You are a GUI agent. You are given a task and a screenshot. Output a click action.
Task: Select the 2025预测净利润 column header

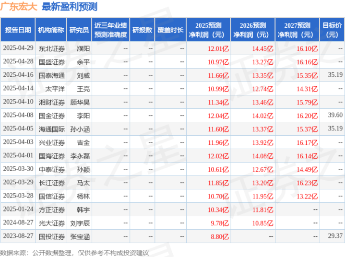[208, 30]
